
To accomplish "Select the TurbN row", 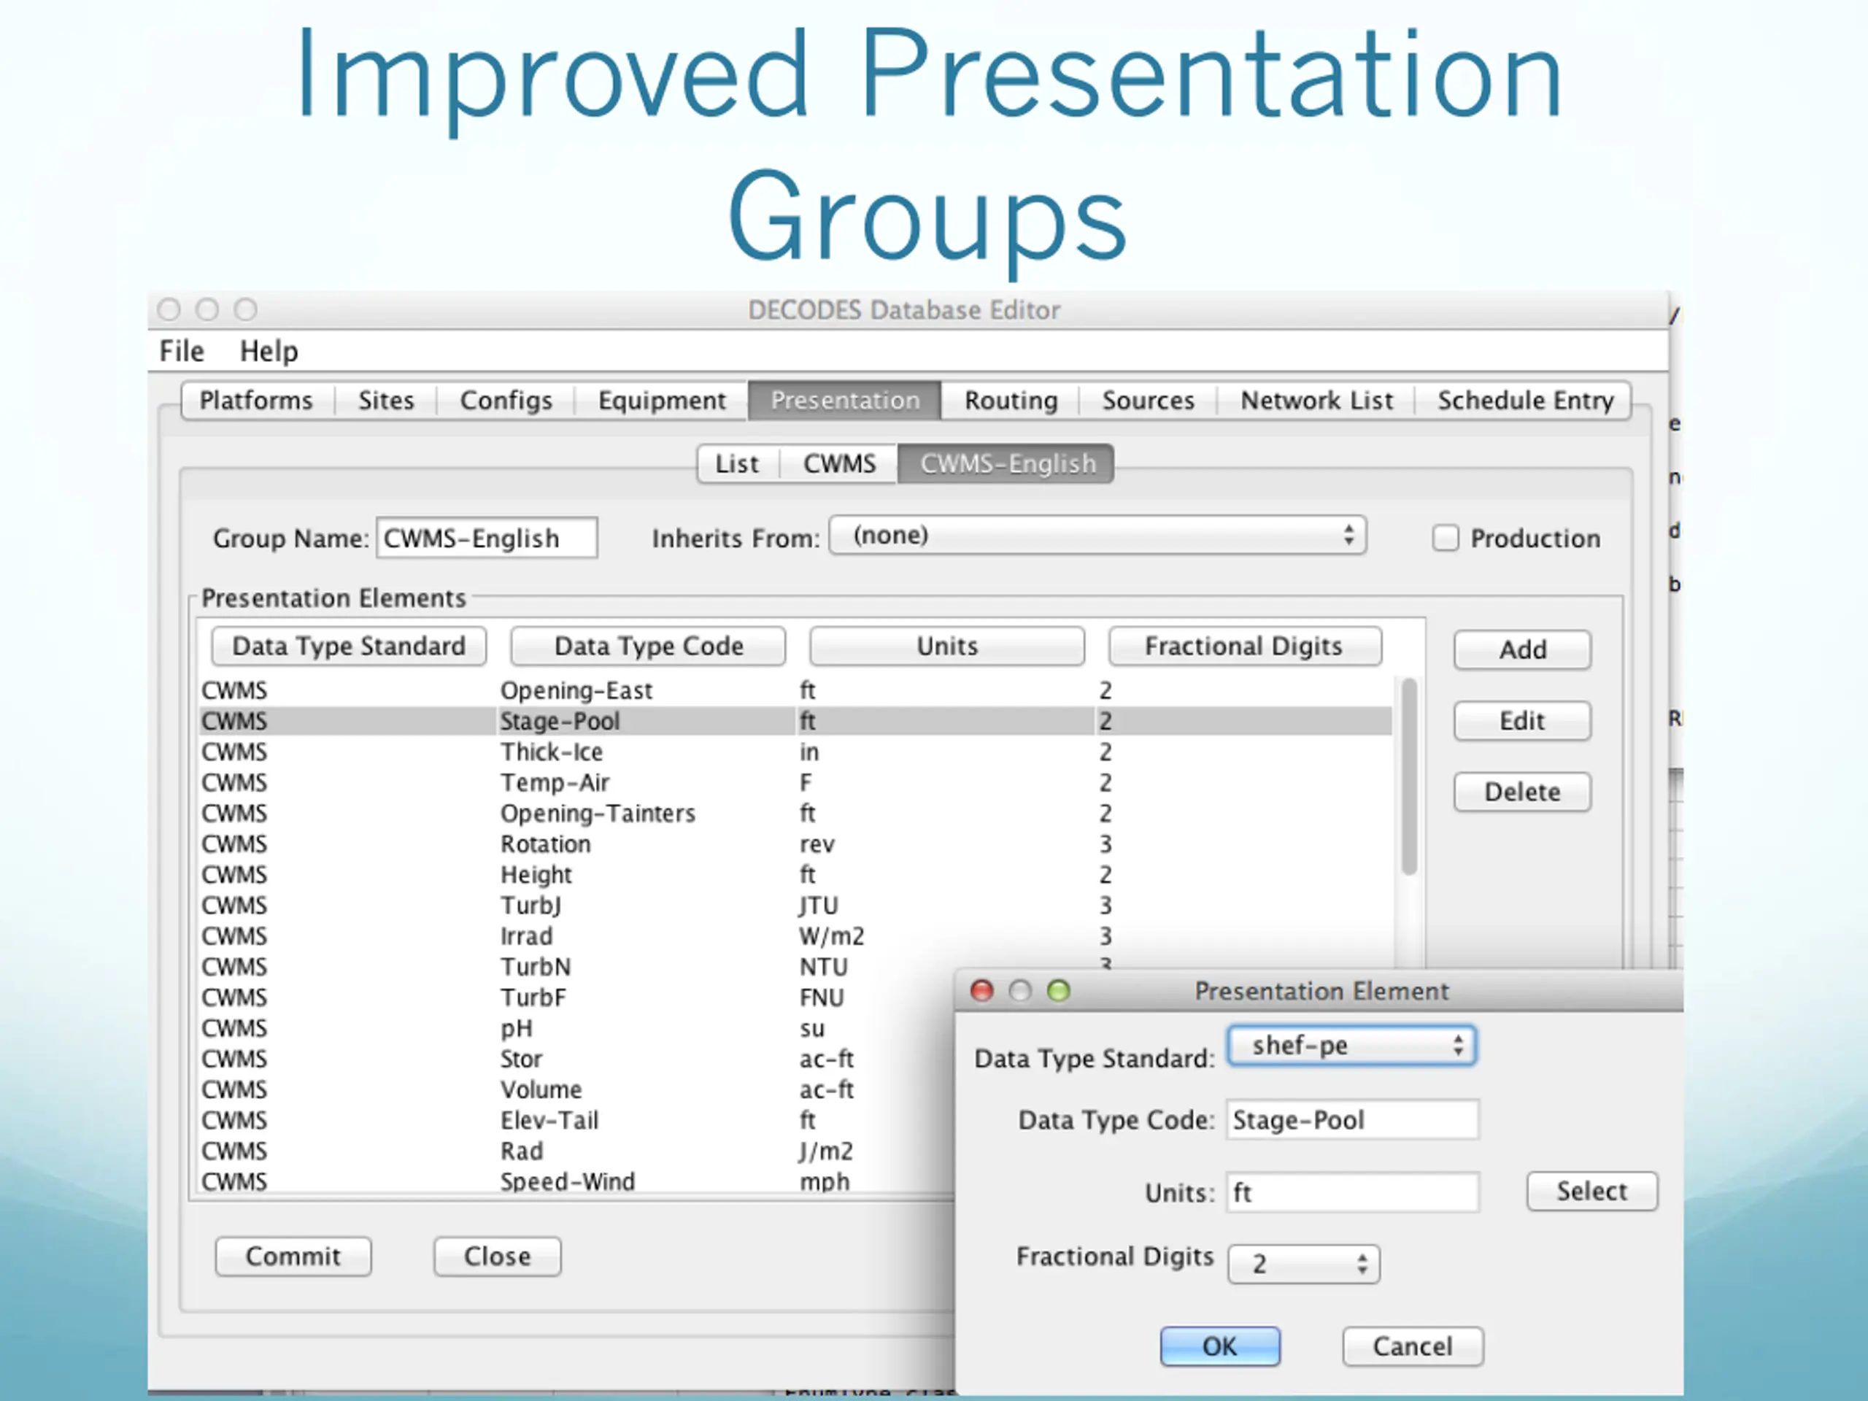I will tap(578, 967).
